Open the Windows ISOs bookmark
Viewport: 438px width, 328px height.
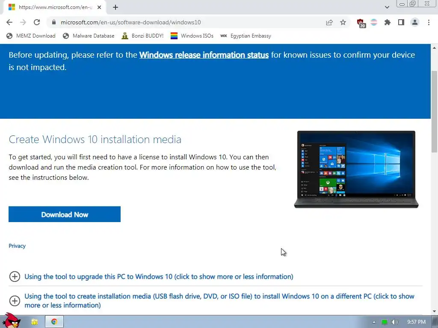pos(192,36)
